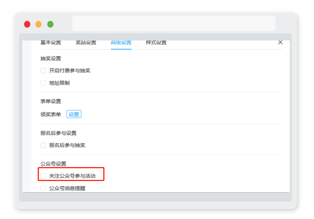The width and height of the screenshot is (314, 219).
Task: Check the 报名后参与抽奖 checkbox
Action: [43, 145]
